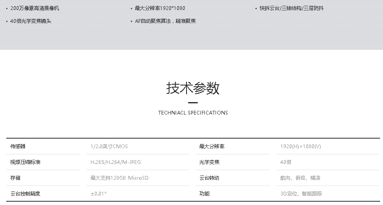Select the 1920(H)×1080(V) table value

300,146
